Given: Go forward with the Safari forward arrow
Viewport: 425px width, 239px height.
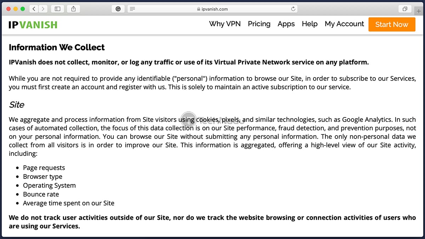Looking at the screenshot, I should point(43,9).
